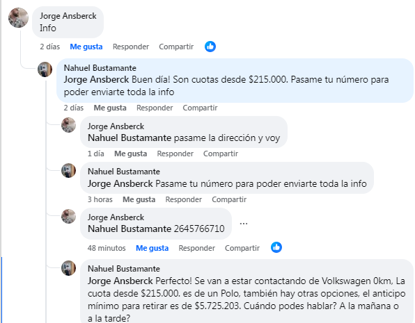Toggle 'Me gusta' on the Info comment
This screenshot has height=323, width=415.
click(86, 47)
